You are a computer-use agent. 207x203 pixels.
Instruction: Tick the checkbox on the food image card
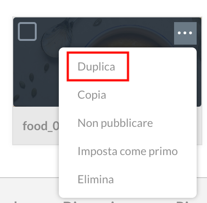tap(27, 31)
